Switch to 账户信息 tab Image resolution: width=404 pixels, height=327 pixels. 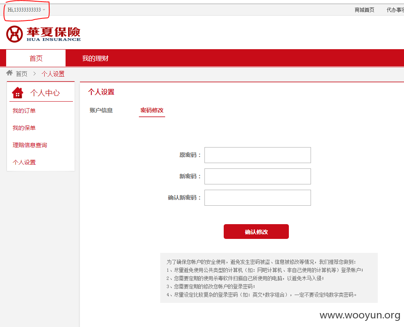pyautogui.click(x=101, y=110)
